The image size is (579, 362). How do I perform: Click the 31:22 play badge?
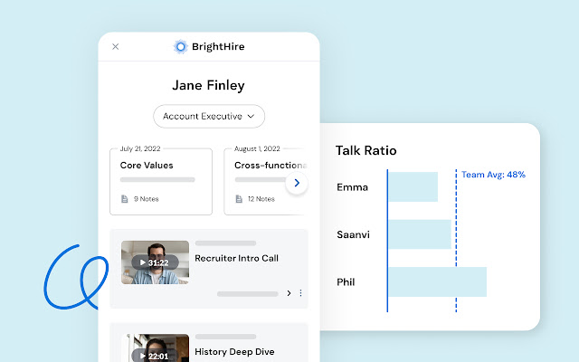click(155, 262)
